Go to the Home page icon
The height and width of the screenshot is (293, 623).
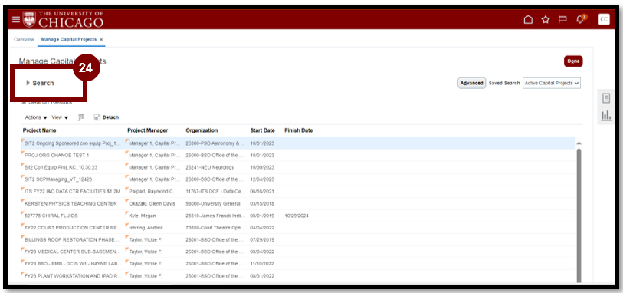pos(528,19)
